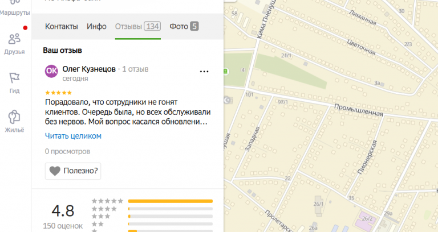Click Лиманная street label on map
The width and height of the screenshot is (438, 232).
coord(363,18)
